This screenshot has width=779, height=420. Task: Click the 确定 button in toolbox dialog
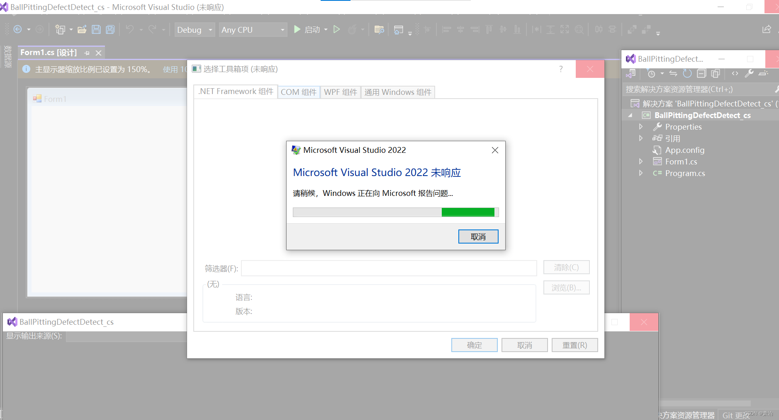[475, 345]
